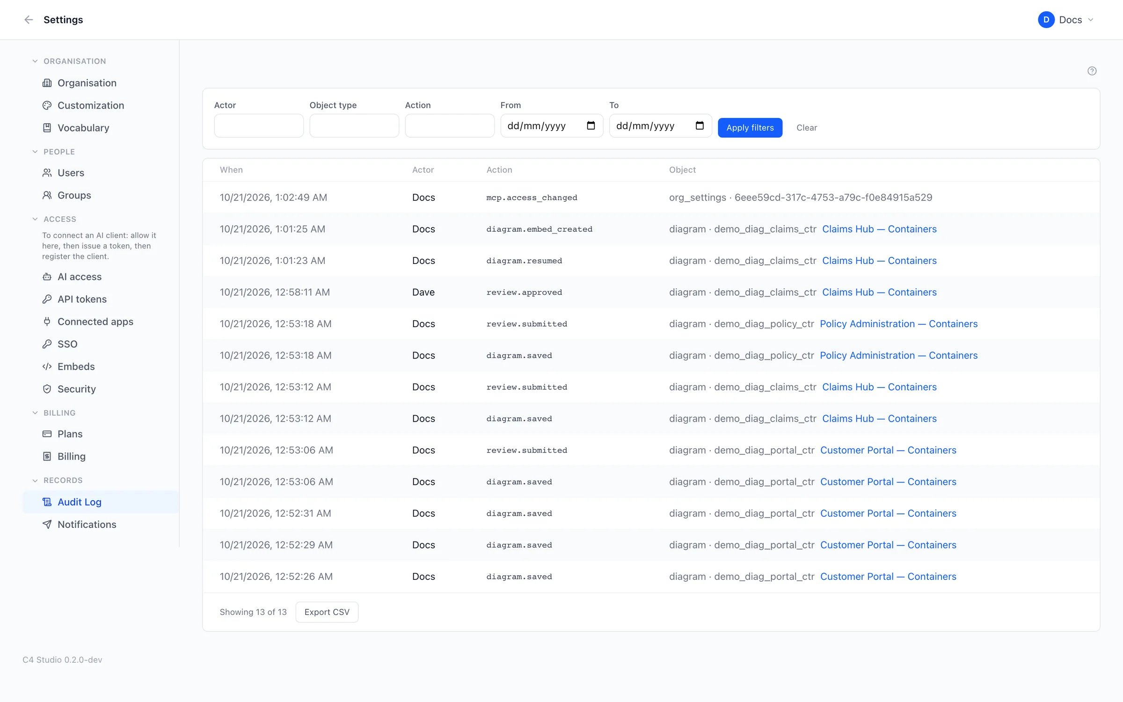This screenshot has width=1123, height=702.
Task: Click the SSO key icon
Action: [47, 344]
